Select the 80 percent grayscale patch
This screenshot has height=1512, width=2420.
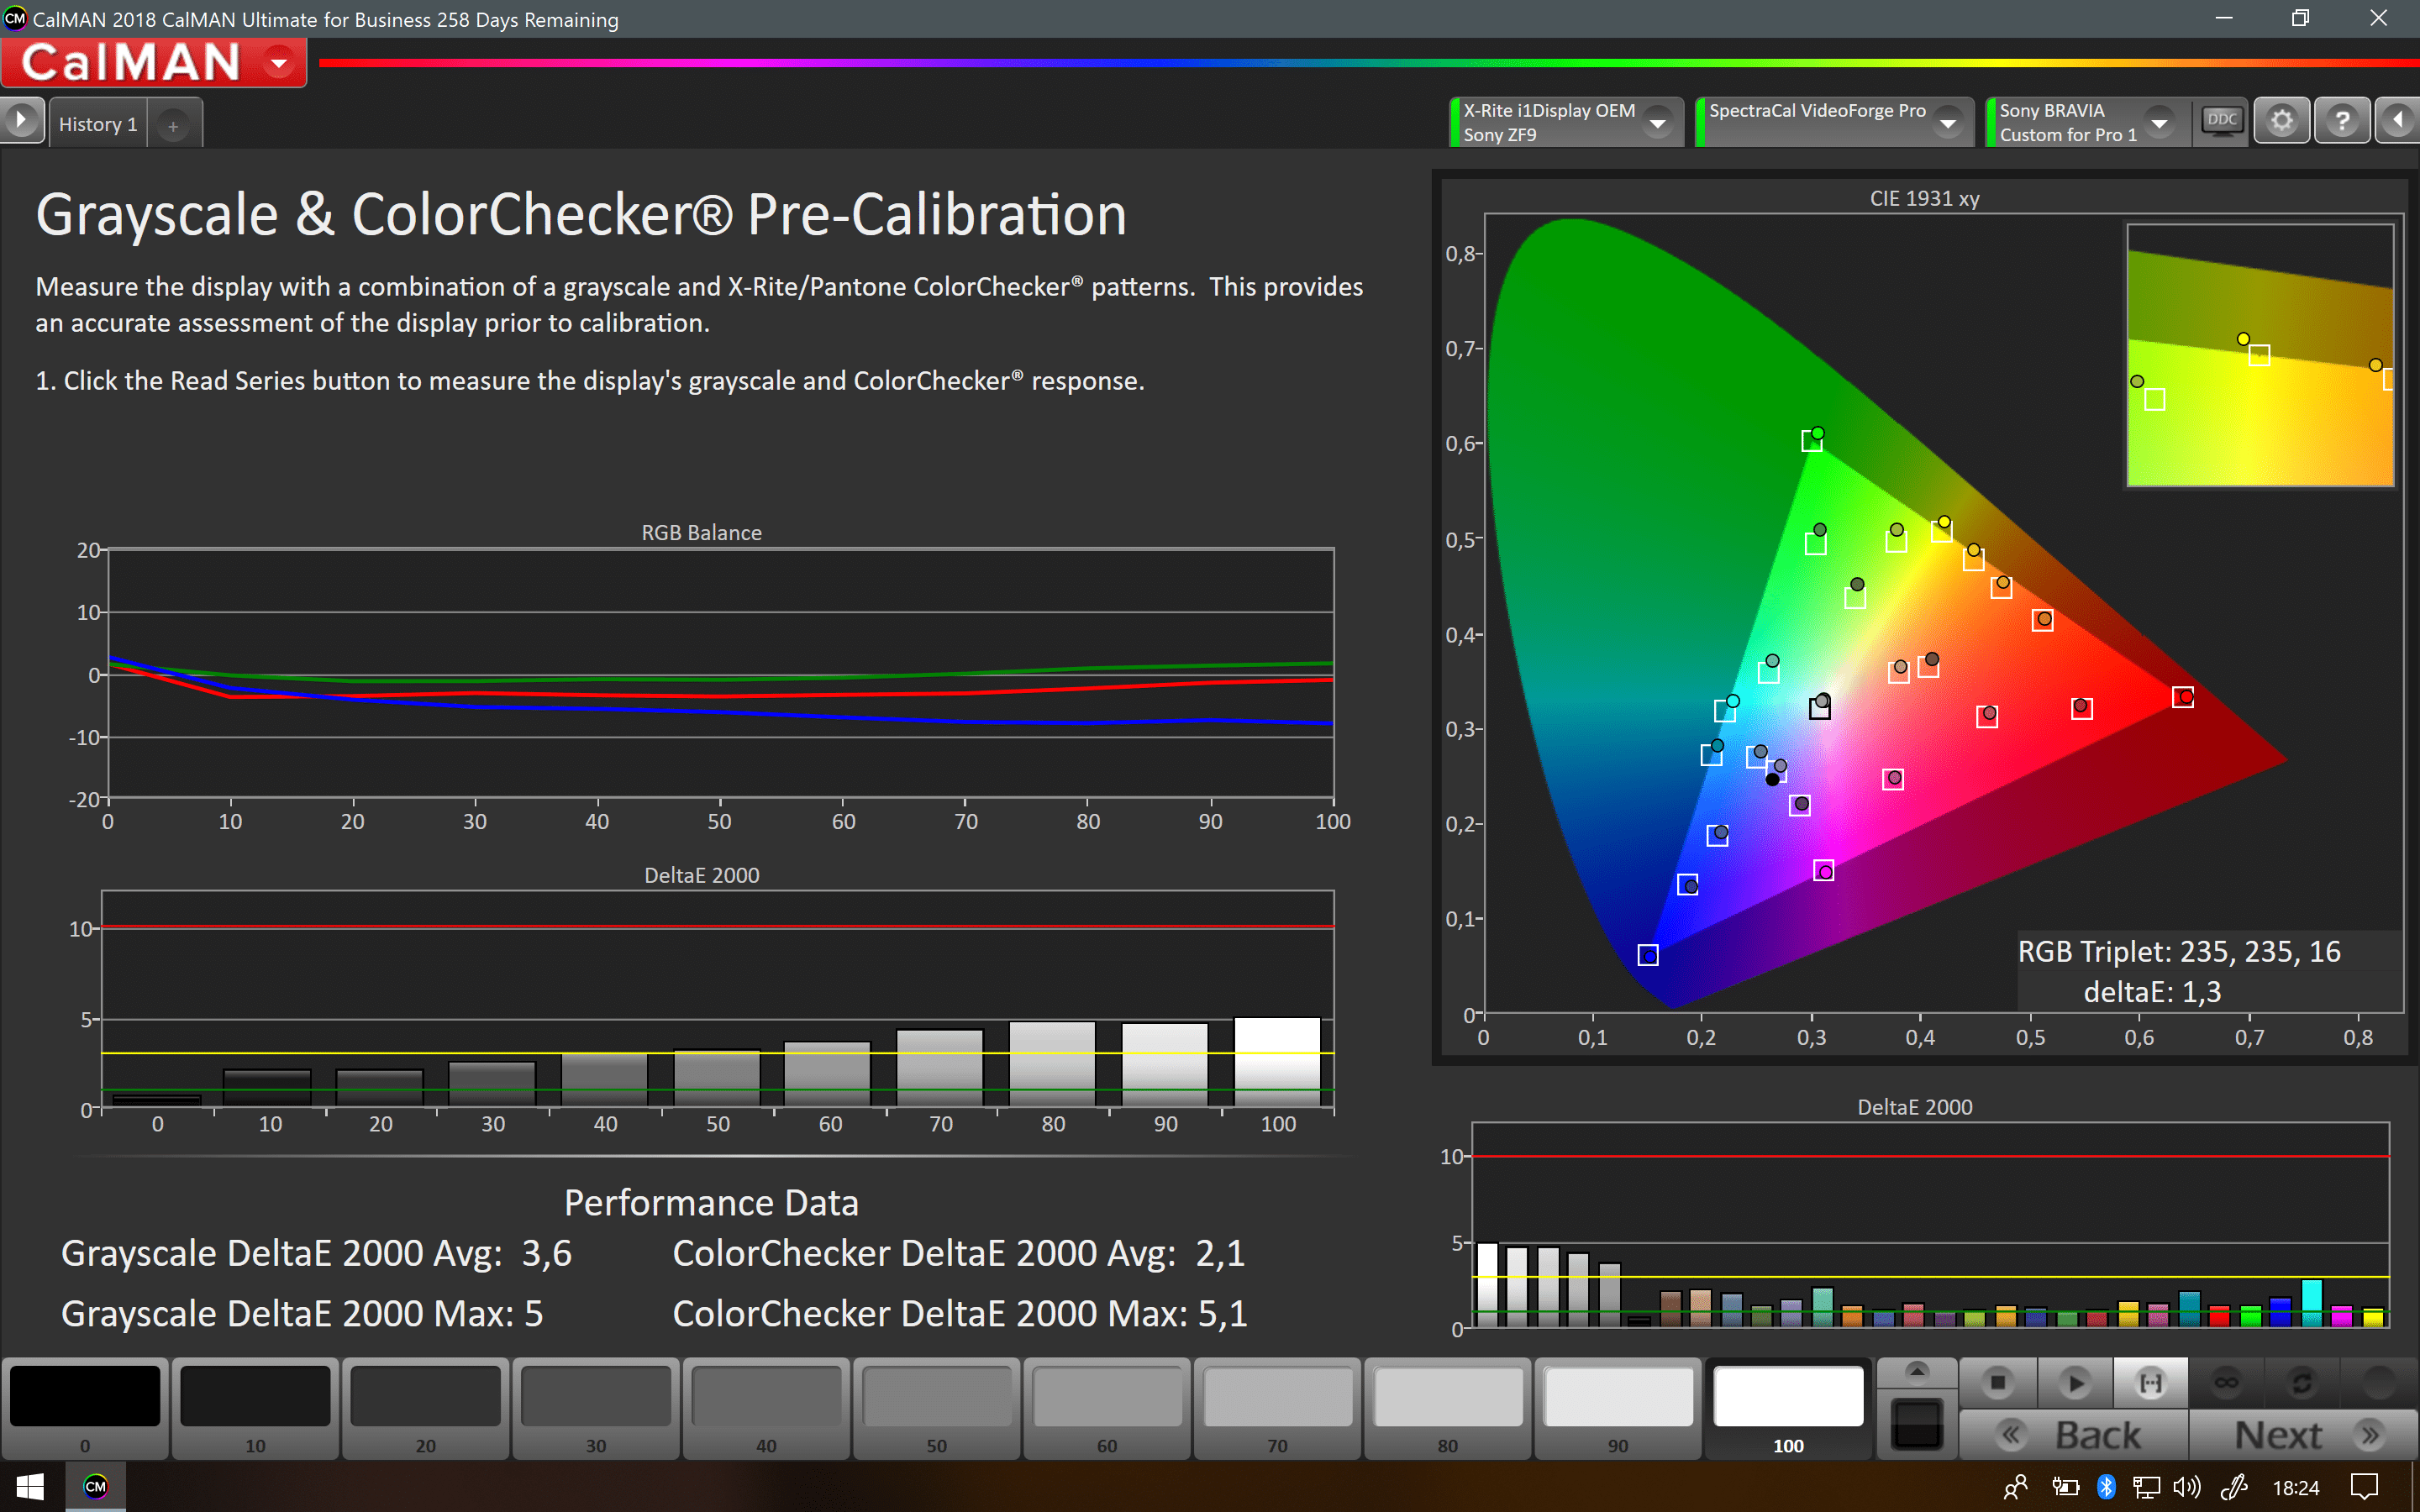(1448, 1409)
